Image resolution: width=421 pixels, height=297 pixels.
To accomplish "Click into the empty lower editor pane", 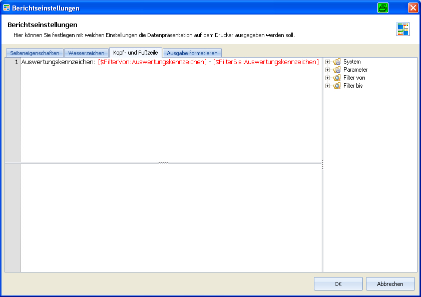I will [172, 217].
